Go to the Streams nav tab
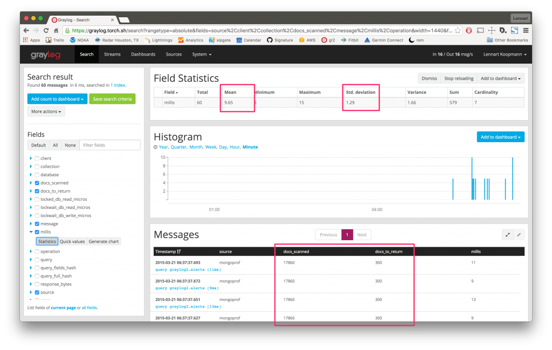 tap(112, 54)
